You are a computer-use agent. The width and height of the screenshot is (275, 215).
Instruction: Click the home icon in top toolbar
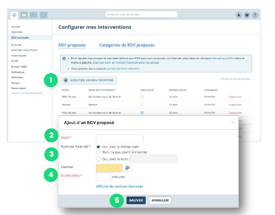(15, 15)
